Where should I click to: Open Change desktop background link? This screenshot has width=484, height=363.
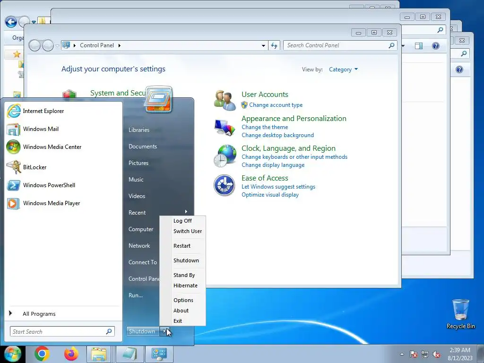coord(277,135)
